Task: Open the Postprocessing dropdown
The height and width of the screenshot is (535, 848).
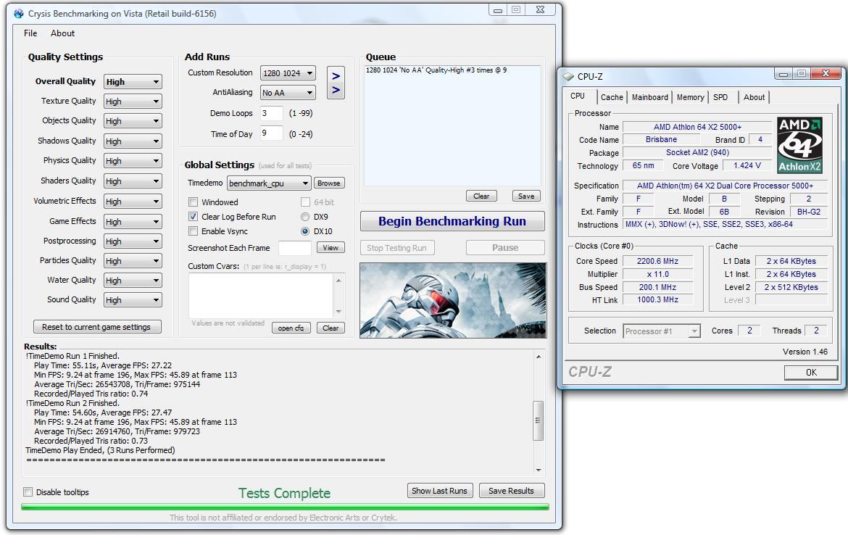Action: pyautogui.click(x=133, y=241)
